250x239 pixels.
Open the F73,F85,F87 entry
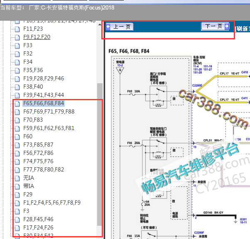[38, 145]
